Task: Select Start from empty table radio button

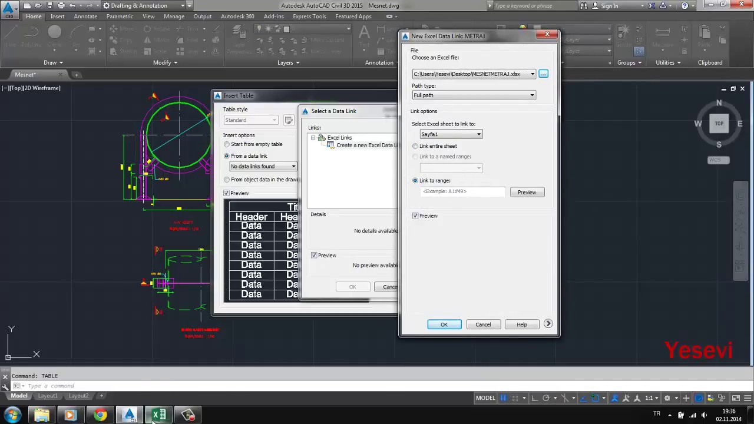Action: (x=227, y=144)
